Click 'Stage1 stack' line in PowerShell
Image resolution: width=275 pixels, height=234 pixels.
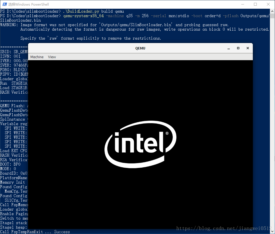14,223
